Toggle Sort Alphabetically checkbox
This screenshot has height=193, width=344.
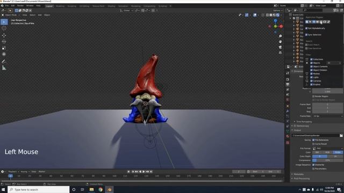point(306,28)
